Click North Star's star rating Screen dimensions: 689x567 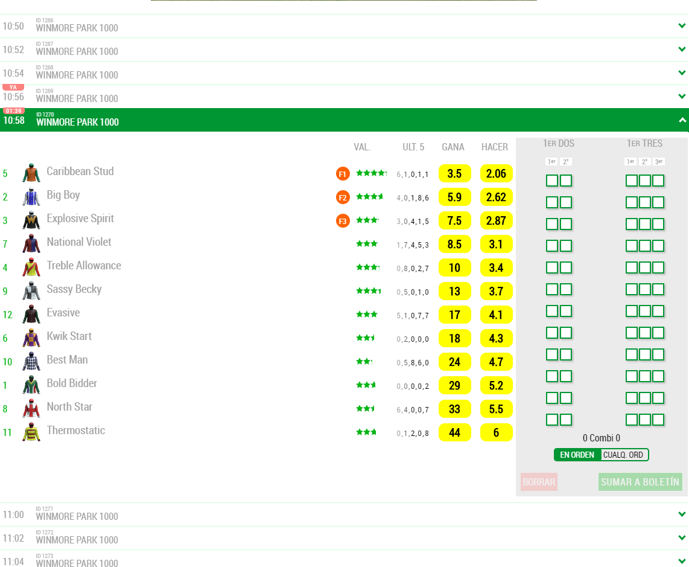pos(366,408)
